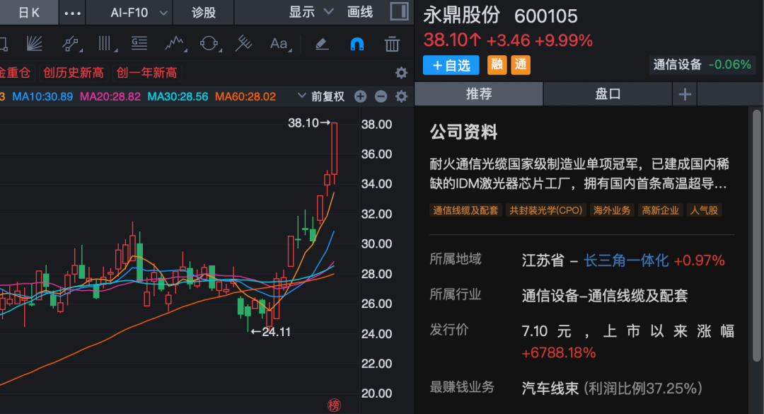This screenshot has height=414, width=764.
Task: Select the wave pattern drawing tool
Action: pos(173,44)
